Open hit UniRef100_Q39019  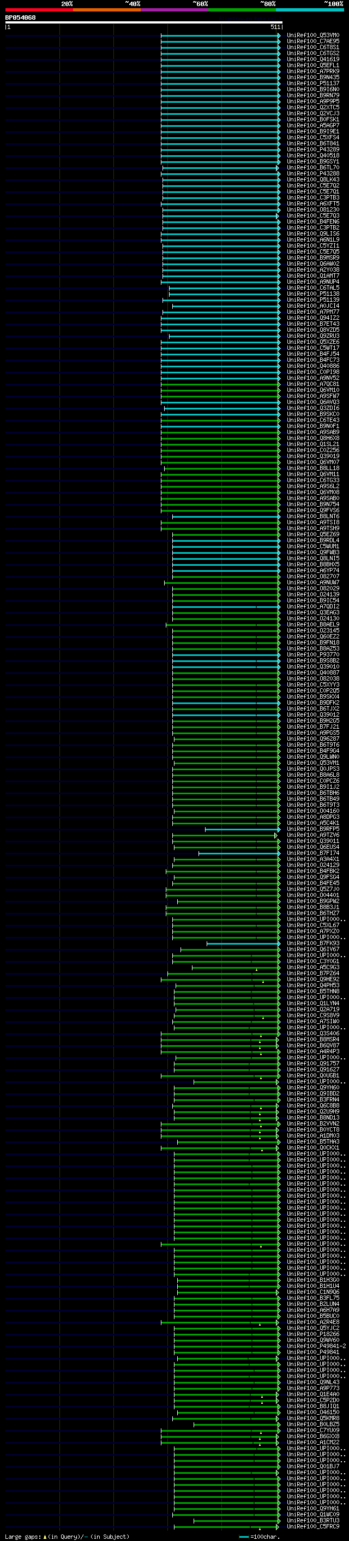(312, 456)
